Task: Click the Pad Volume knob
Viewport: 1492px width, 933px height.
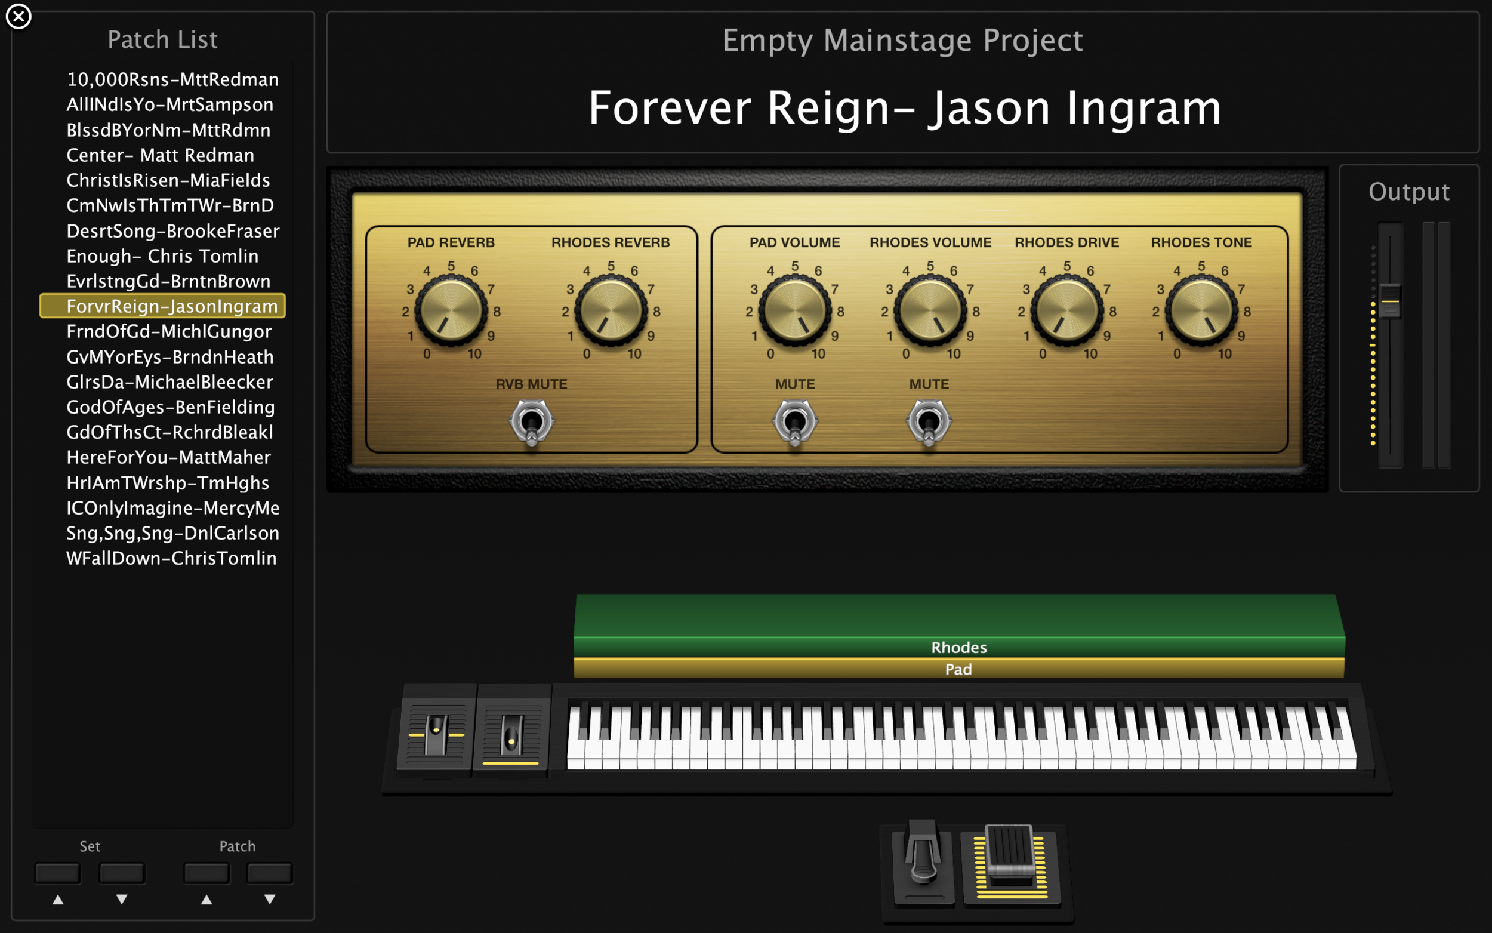Action: [794, 309]
